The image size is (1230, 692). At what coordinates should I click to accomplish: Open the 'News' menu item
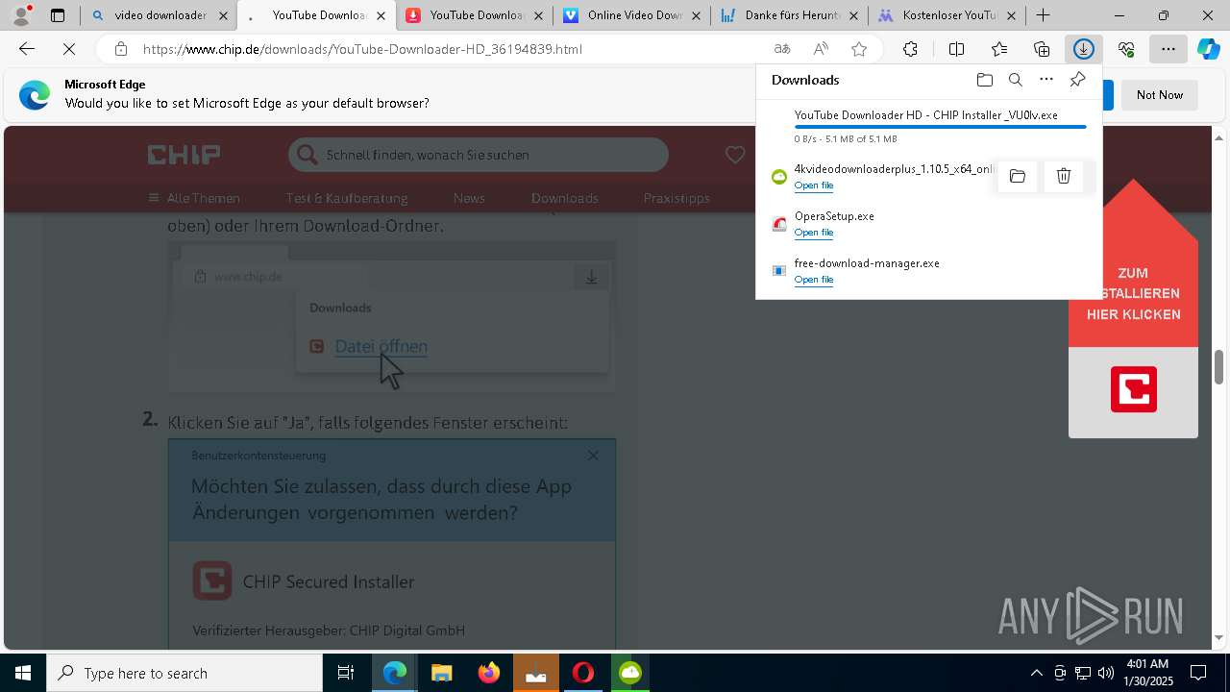(469, 198)
